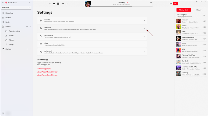
Task: Select Lose You (feat. ILIRA) in queue
Action: pos(191,68)
